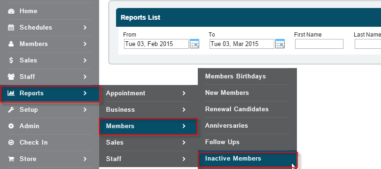Viewport: 381px width, 169px height.
Task: Expand the Business submenu chevron
Action: coord(184,110)
